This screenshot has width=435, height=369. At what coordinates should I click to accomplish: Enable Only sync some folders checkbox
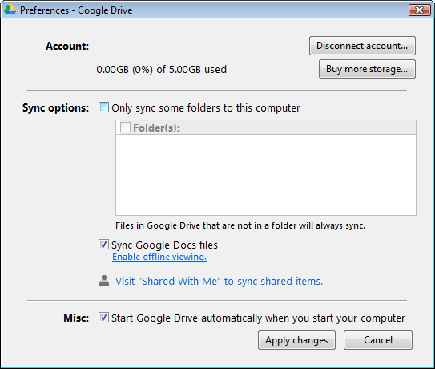[x=103, y=107]
